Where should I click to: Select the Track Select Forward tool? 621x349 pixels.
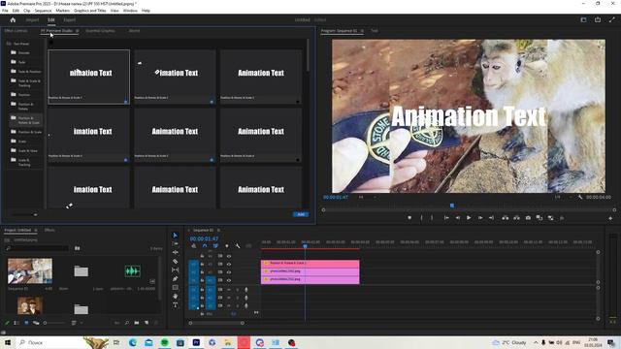[175, 243]
